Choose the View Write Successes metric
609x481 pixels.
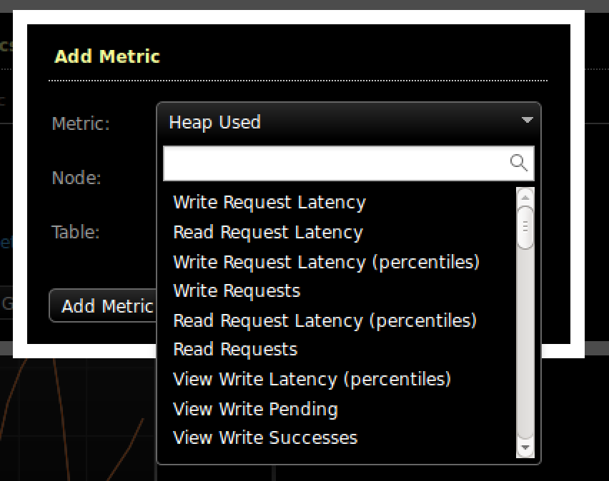[x=264, y=437]
